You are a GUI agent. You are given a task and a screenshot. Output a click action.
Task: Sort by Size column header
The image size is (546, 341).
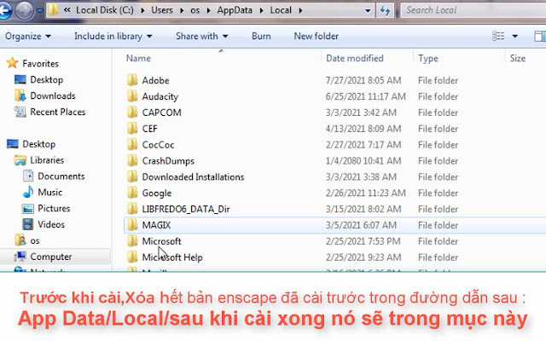518,58
